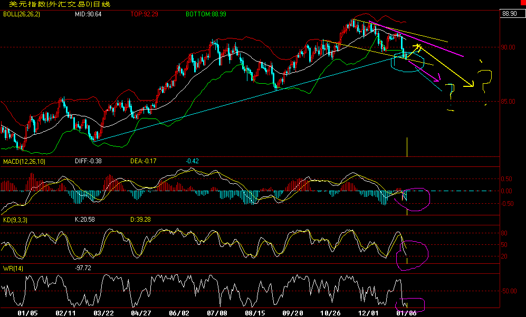The height and width of the screenshot is (317, 526).
Task: Click the KD axis label 50
Action: (x=504, y=245)
